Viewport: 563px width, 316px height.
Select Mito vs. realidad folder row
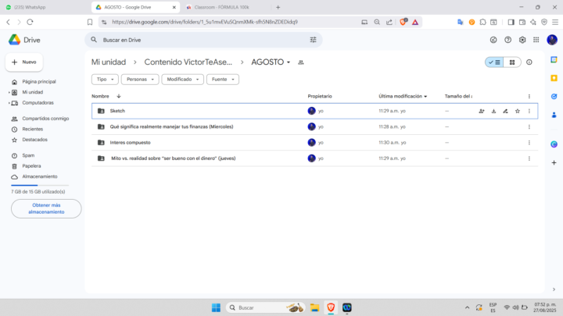314,158
